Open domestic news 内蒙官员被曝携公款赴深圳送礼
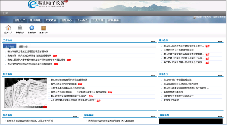The image size is (227, 125). (x=30, y=121)
